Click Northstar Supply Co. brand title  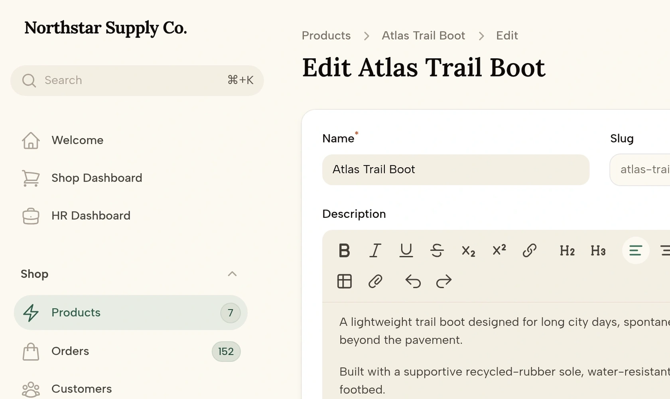[x=106, y=28]
